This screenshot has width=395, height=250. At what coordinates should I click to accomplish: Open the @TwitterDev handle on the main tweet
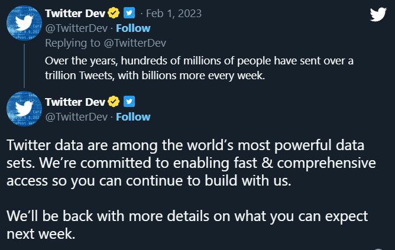click(x=76, y=117)
